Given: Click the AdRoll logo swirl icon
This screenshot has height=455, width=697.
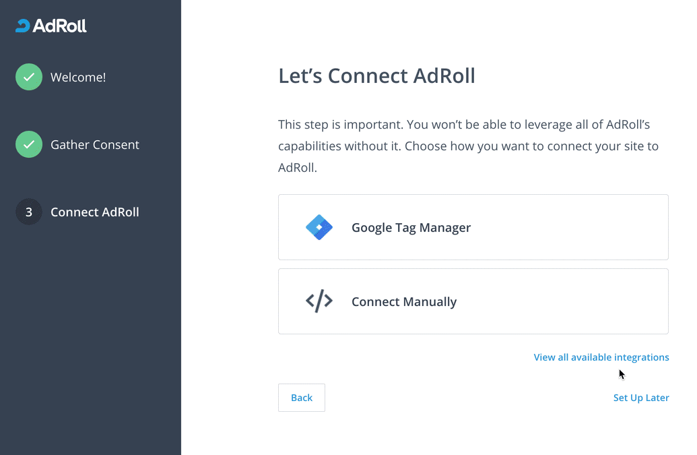Looking at the screenshot, I should [x=23, y=26].
